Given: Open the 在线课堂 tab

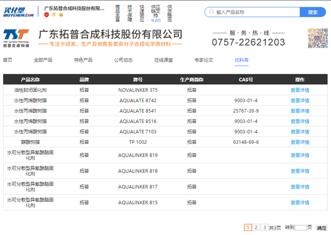Looking at the screenshot, I should 163,60.
